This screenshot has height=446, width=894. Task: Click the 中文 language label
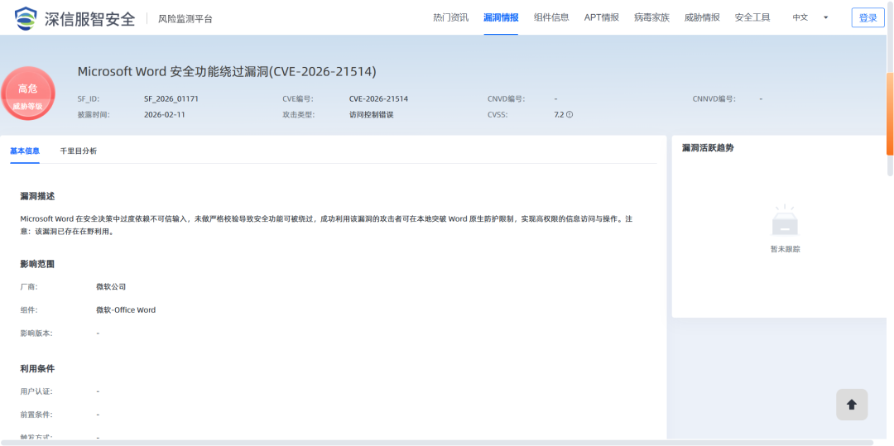click(x=800, y=17)
